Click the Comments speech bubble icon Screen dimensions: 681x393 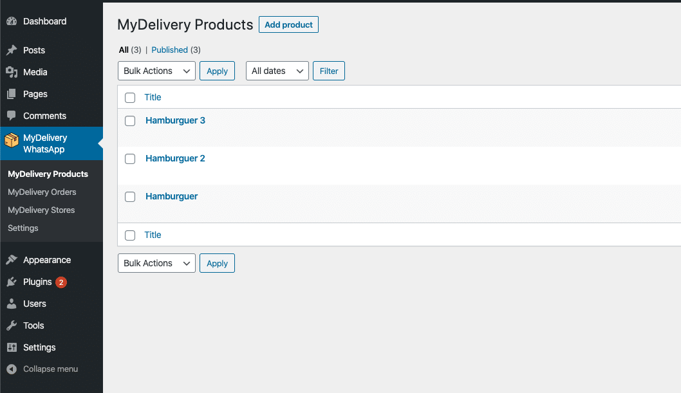coord(12,116)
